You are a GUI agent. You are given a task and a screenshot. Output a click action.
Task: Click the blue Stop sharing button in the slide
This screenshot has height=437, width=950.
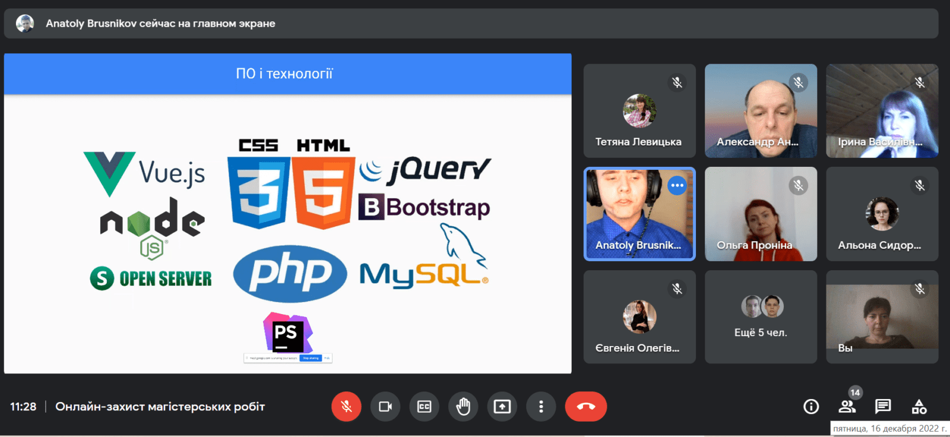[311, 358]
